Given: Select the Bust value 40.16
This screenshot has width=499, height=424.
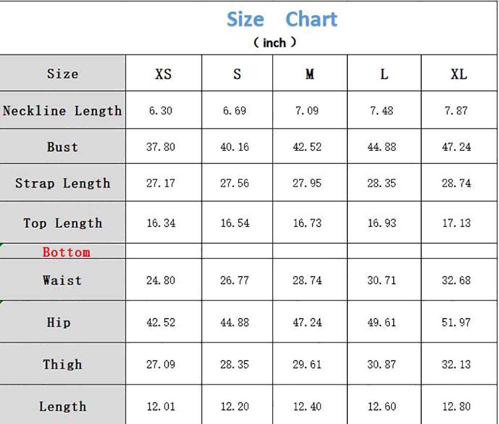Looking at the screenshot, I should click(235, 147).
